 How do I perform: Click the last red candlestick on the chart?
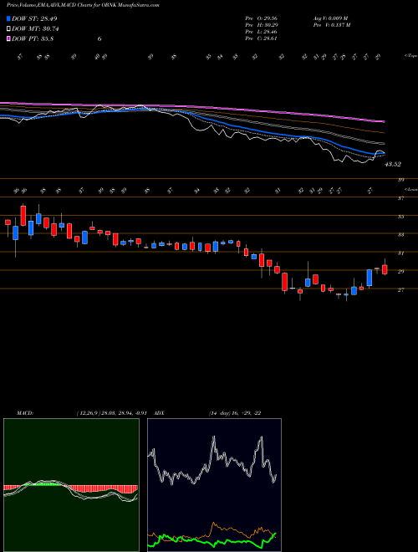(385, 269)
